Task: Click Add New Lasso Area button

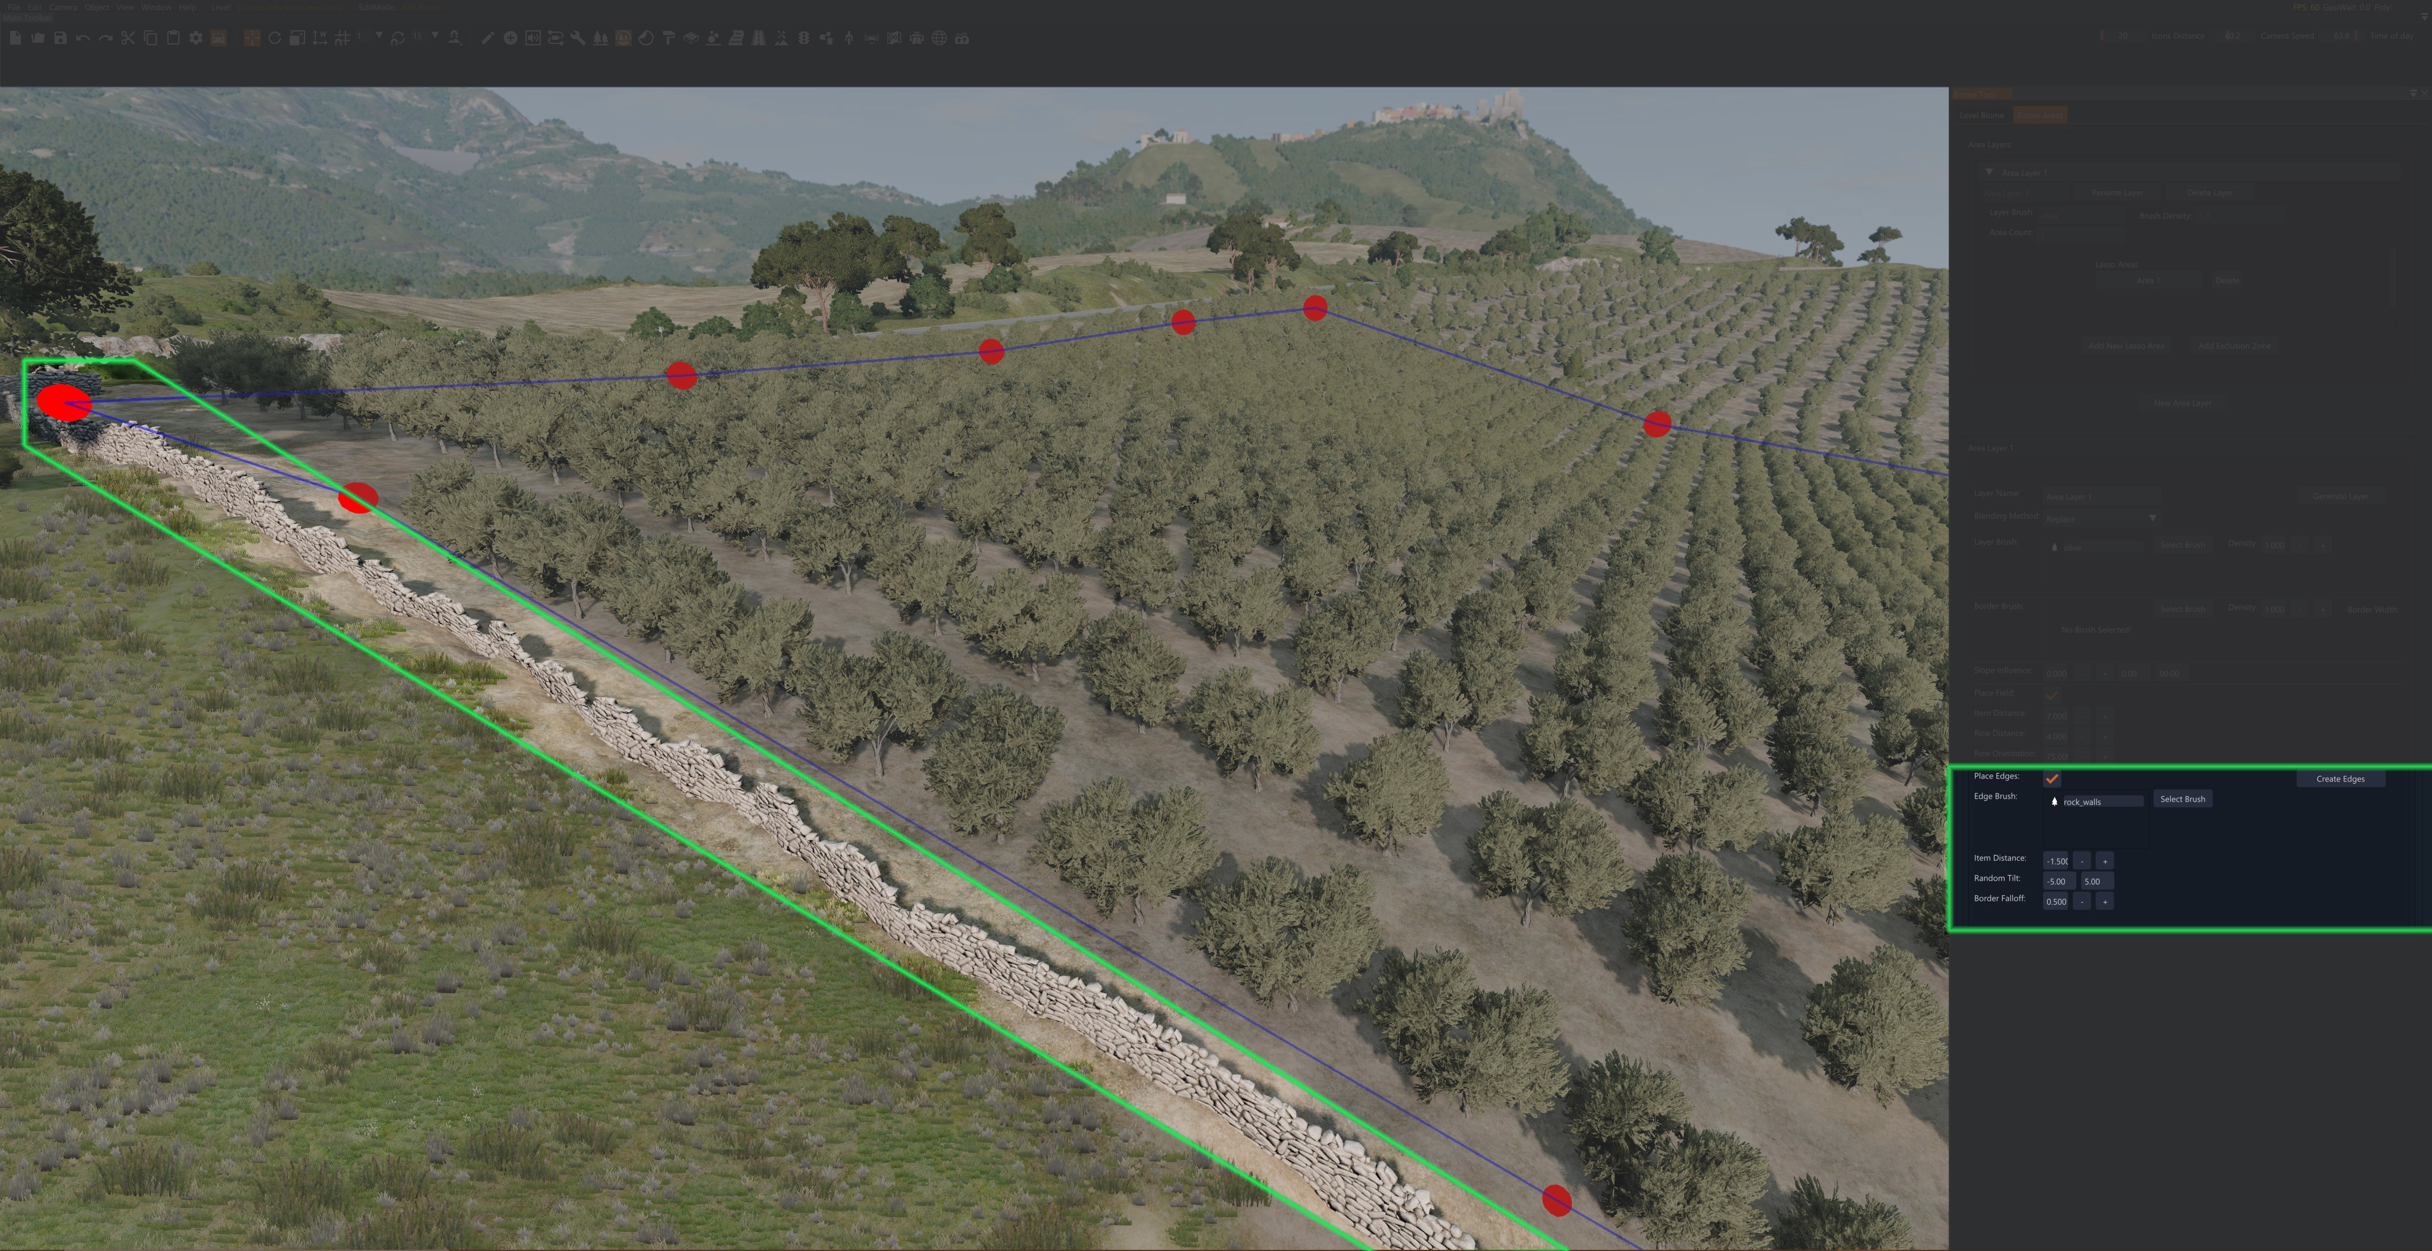Action: pyautogui.click(x=2127, y=346)
